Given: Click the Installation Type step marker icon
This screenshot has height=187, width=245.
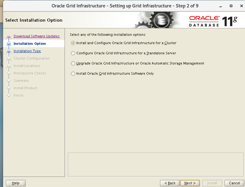Looking at the screenshot, I should tap(9, 51).
